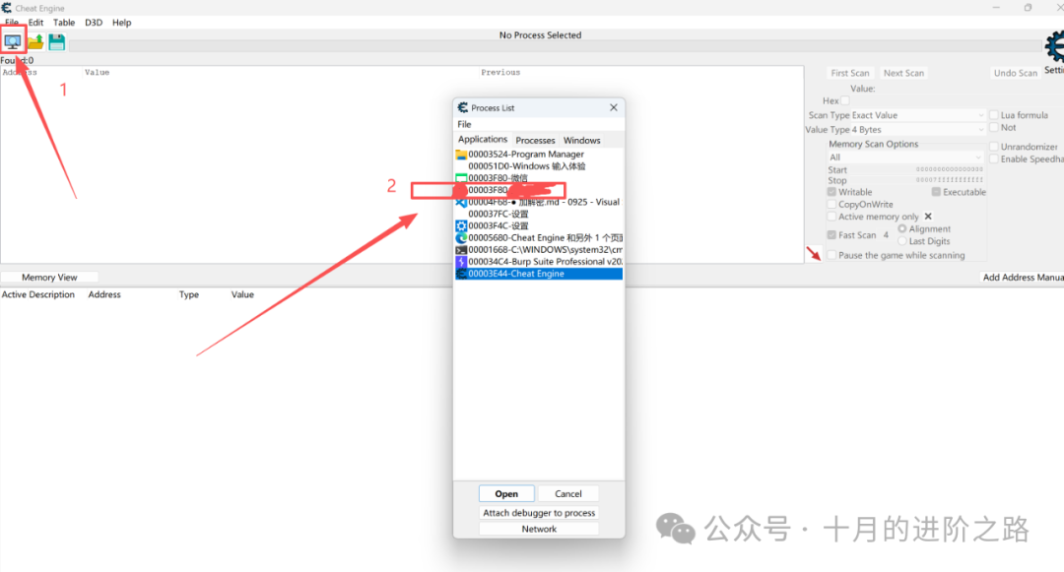Click Cancel in Process List

[568, 493]
